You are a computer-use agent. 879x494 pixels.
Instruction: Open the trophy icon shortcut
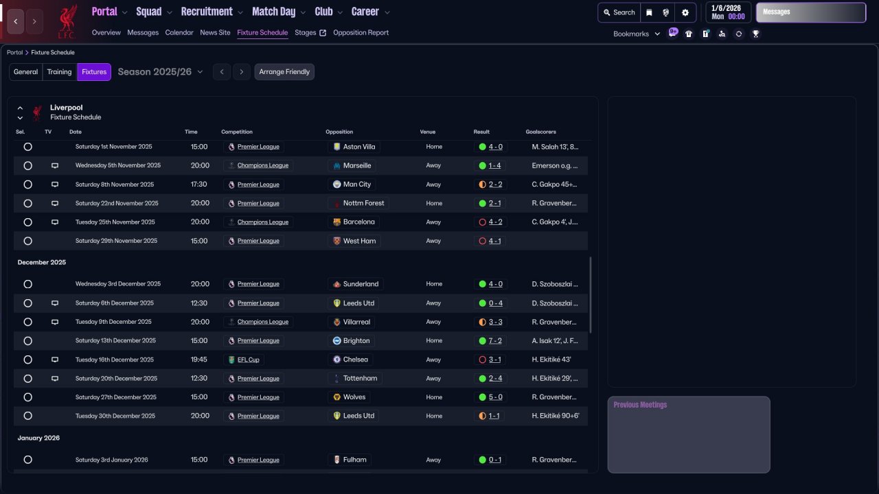click(755, 34)
